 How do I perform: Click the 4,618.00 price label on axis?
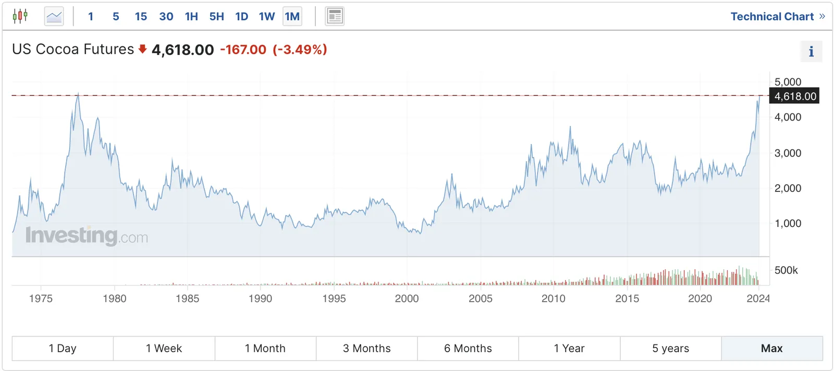(795, 96)
